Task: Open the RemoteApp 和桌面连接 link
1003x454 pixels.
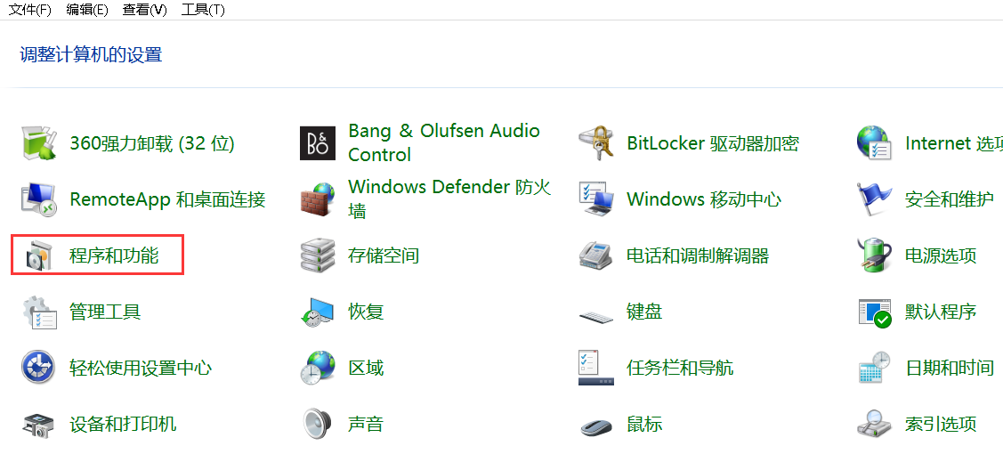Action: tap(167, 200)
